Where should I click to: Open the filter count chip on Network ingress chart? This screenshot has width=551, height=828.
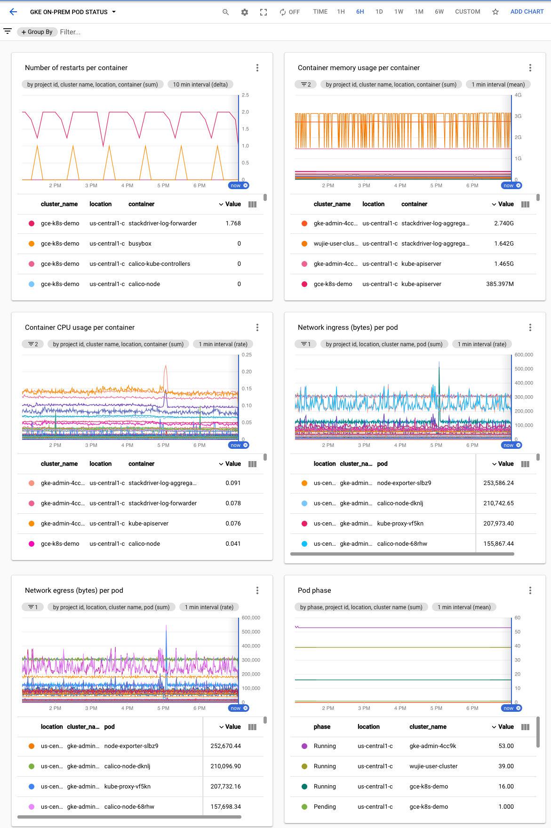306,344
